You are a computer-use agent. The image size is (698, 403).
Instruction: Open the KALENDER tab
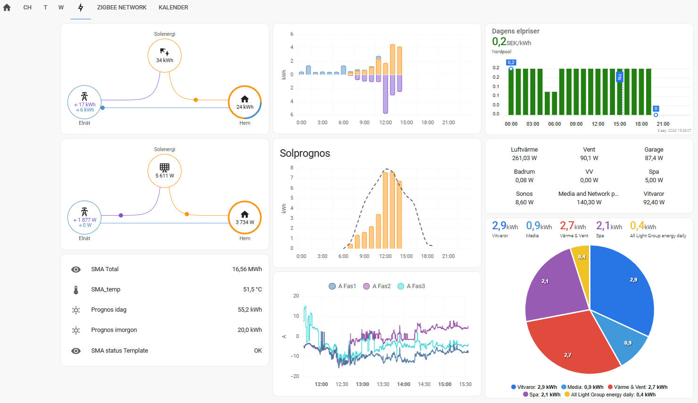[x=173, y=8]
